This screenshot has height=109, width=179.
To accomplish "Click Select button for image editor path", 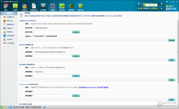I will click(76, 76).
